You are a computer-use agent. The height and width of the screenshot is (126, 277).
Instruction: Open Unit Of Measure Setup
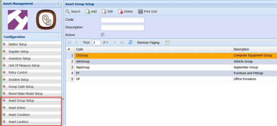(x=32, y=65)
